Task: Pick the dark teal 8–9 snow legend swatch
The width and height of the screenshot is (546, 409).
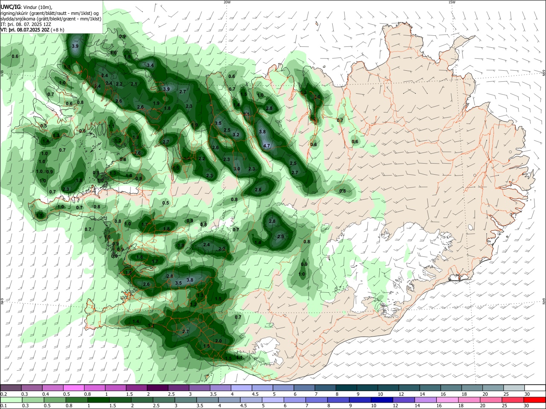Action: pos(346,388)
